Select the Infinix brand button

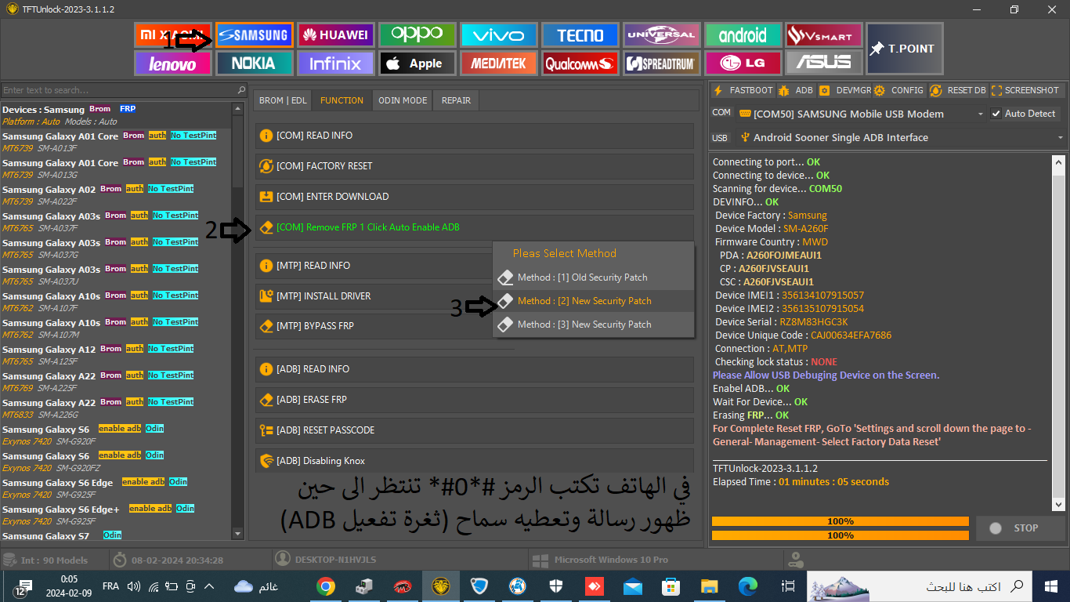pos(335,63)
